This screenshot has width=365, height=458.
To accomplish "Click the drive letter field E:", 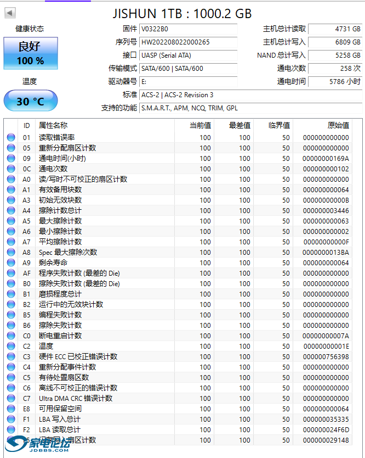I will point(189,81).
